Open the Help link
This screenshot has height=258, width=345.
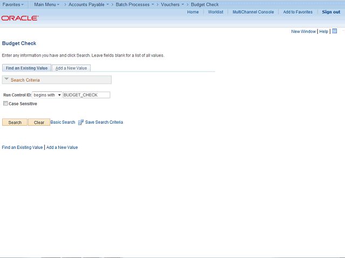323,31
